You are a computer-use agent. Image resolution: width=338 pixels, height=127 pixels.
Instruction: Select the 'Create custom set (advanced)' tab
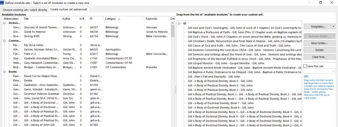pyautogui.click(x=69, y=10)
